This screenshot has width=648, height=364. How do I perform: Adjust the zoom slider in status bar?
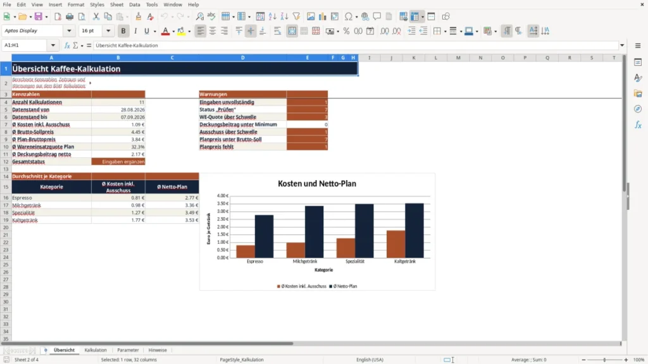(604, 360)
